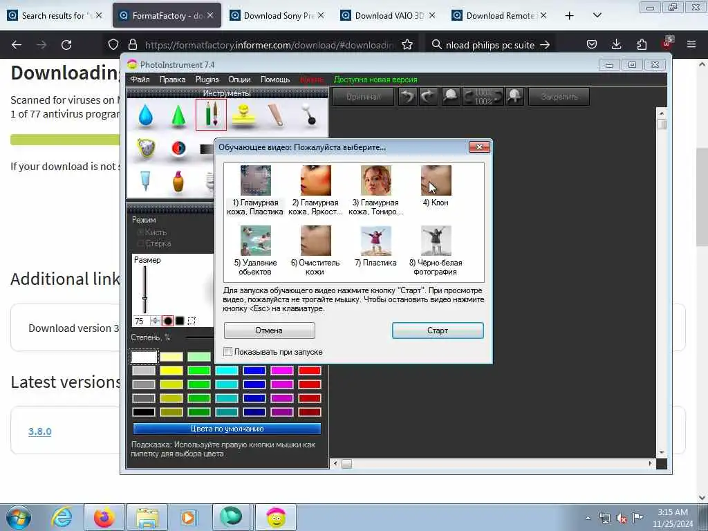Click the undo arrow in PhotoInstrument toolbar
708x531 pixels.
408,97
